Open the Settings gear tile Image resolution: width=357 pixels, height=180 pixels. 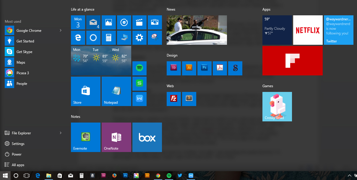coord(139,38)
